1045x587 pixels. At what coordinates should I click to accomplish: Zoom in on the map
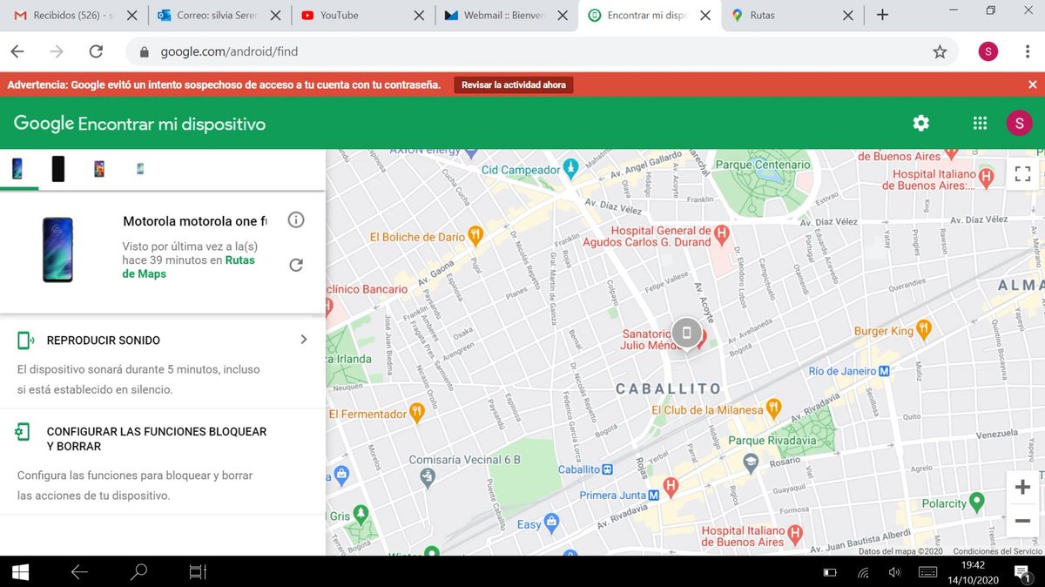[x=1022, y=488]
